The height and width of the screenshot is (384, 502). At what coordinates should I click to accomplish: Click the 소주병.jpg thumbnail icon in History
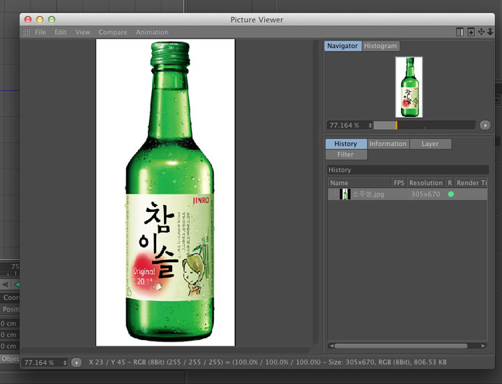click(x=344, y=194)
